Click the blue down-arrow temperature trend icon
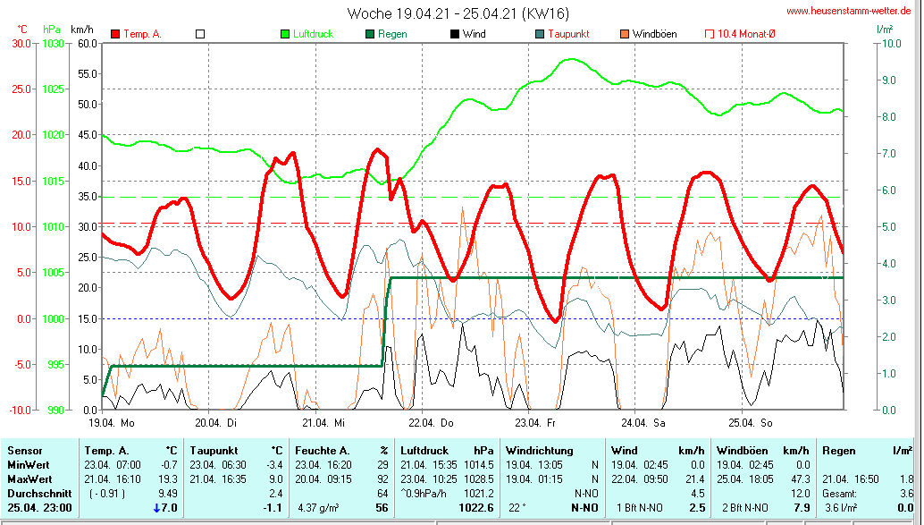 (156, 508)
